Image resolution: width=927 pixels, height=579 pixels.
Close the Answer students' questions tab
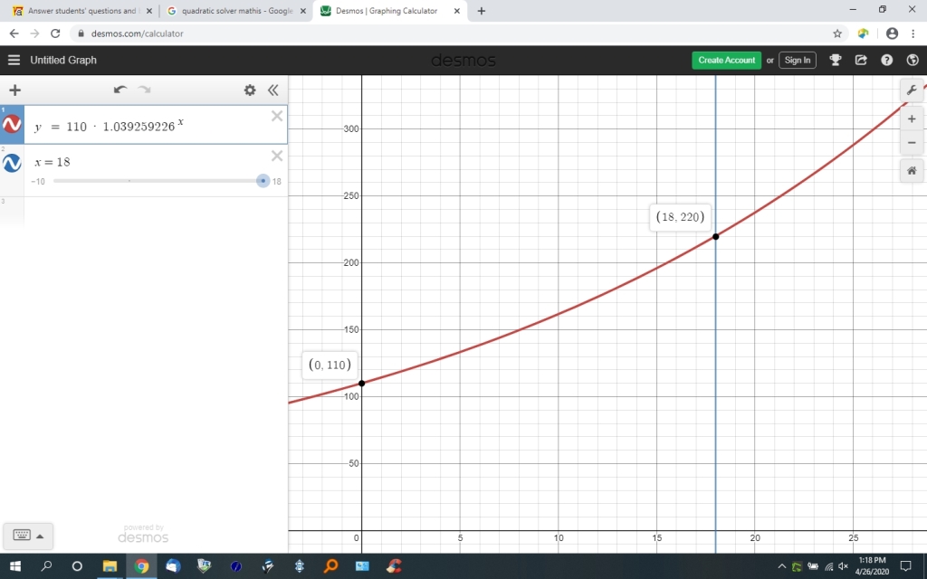click(x=149, y=11)
